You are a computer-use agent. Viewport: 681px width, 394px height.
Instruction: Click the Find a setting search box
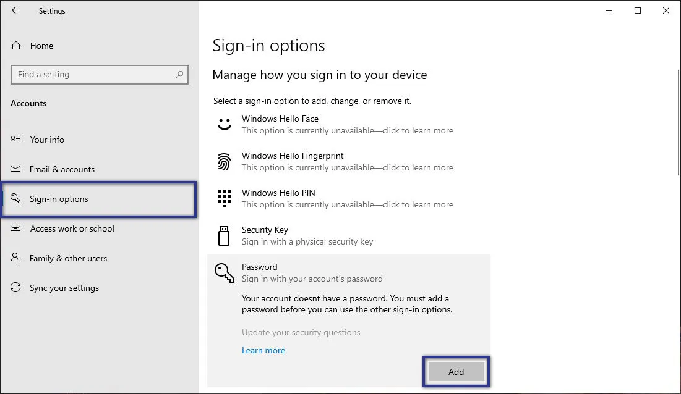(x=99, y=74)
